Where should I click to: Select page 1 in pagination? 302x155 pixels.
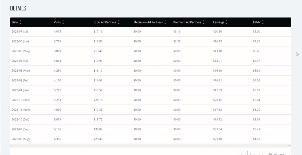tap(250, 154)
